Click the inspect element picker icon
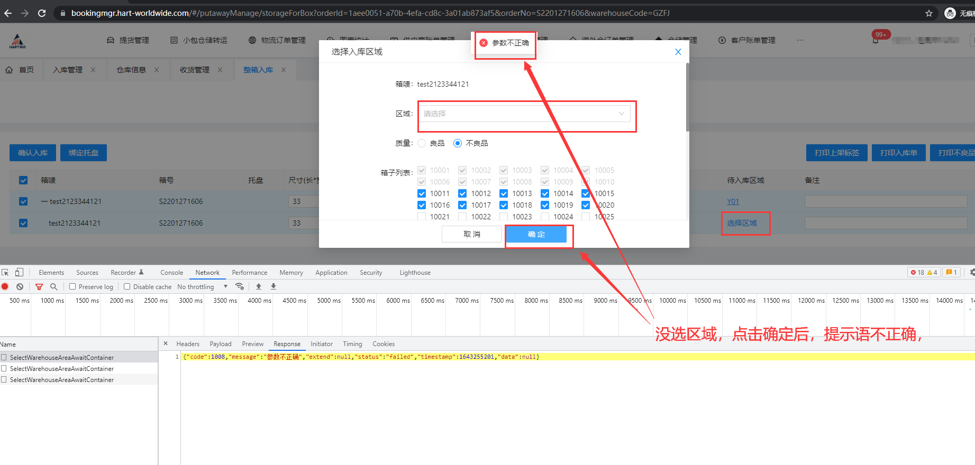The width and height of the screenshot is (975, 465). [x=5, y=272]
